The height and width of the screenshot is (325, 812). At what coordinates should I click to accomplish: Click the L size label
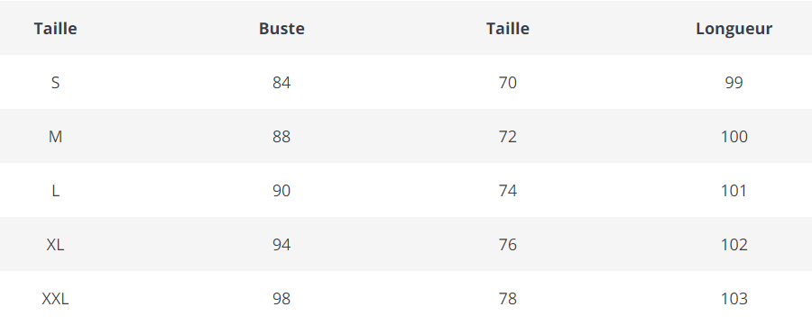[55, 191]
